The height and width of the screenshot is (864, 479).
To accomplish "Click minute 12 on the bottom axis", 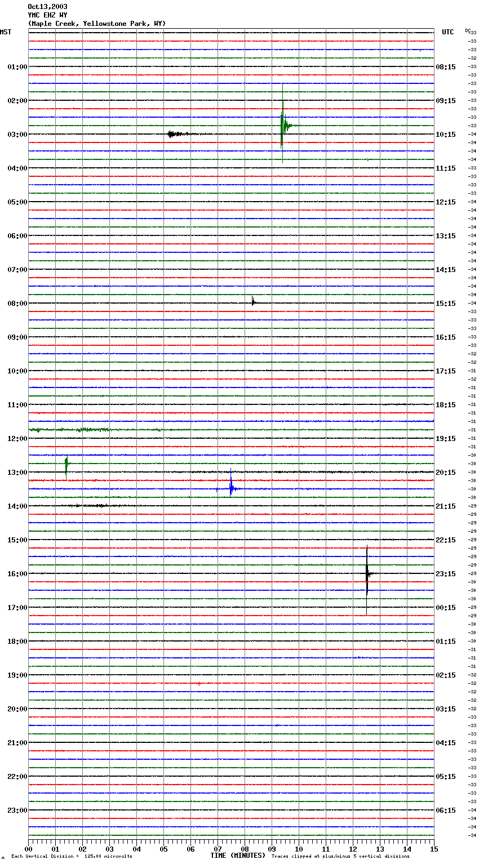I will 353,849.
